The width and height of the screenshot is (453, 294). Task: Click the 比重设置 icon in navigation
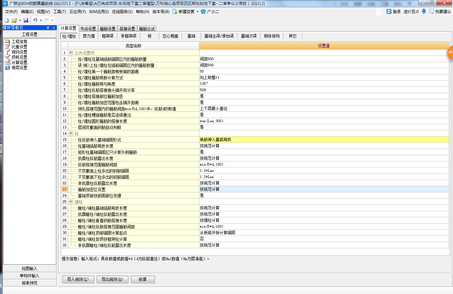(x=8, y=47)
